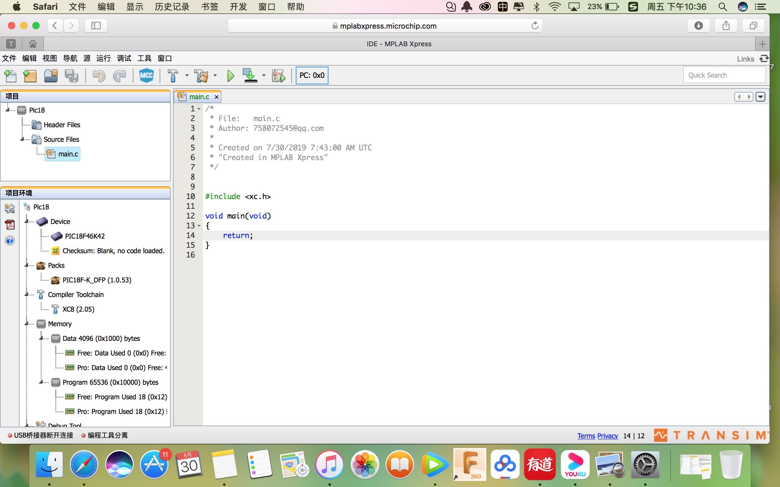Image resolution: width=780 pixels, height=487 pixels.
Task: Toggle the code fold at line 13
Action: (199, 226)
